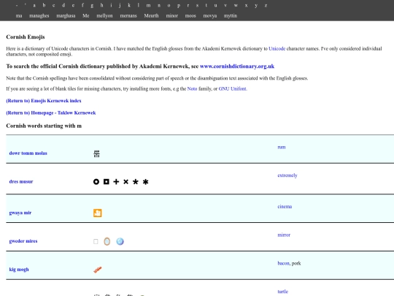Return to Homepage - Taklow Kernewek
Image resolution: width=394 pixels, height=296 pixels.
[51, 113]
